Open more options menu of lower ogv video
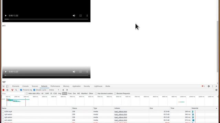The height and width of the screenshot is (123, 220). tap(87, 72)
